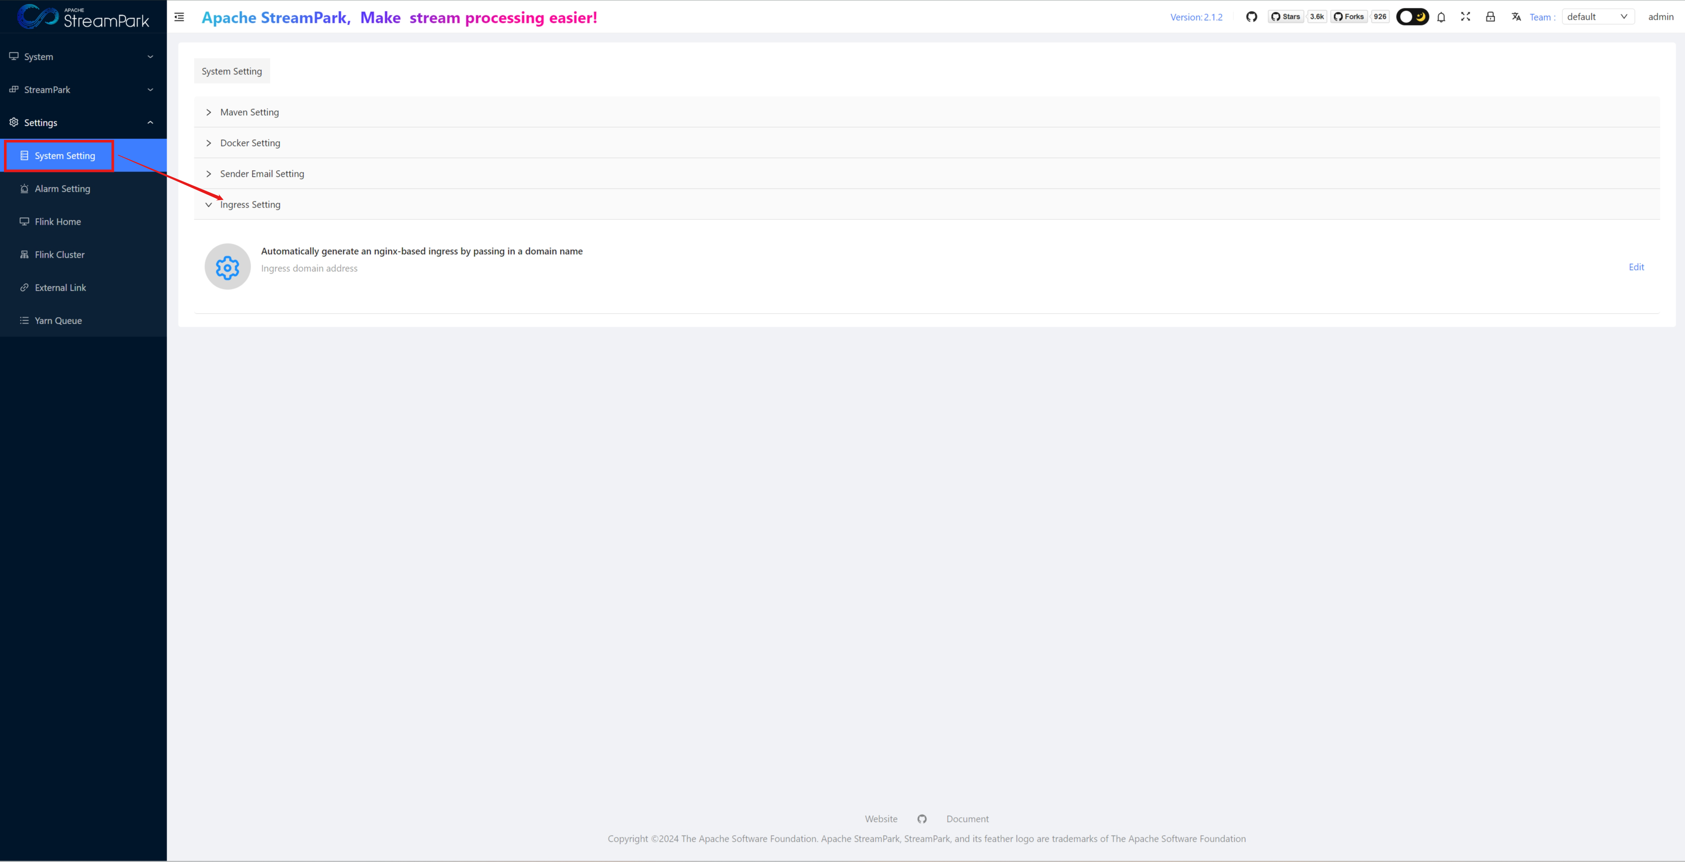1685x862 pixels.
Task: Enter fullscreen mode via header icon
Action: pos(1465,17)
